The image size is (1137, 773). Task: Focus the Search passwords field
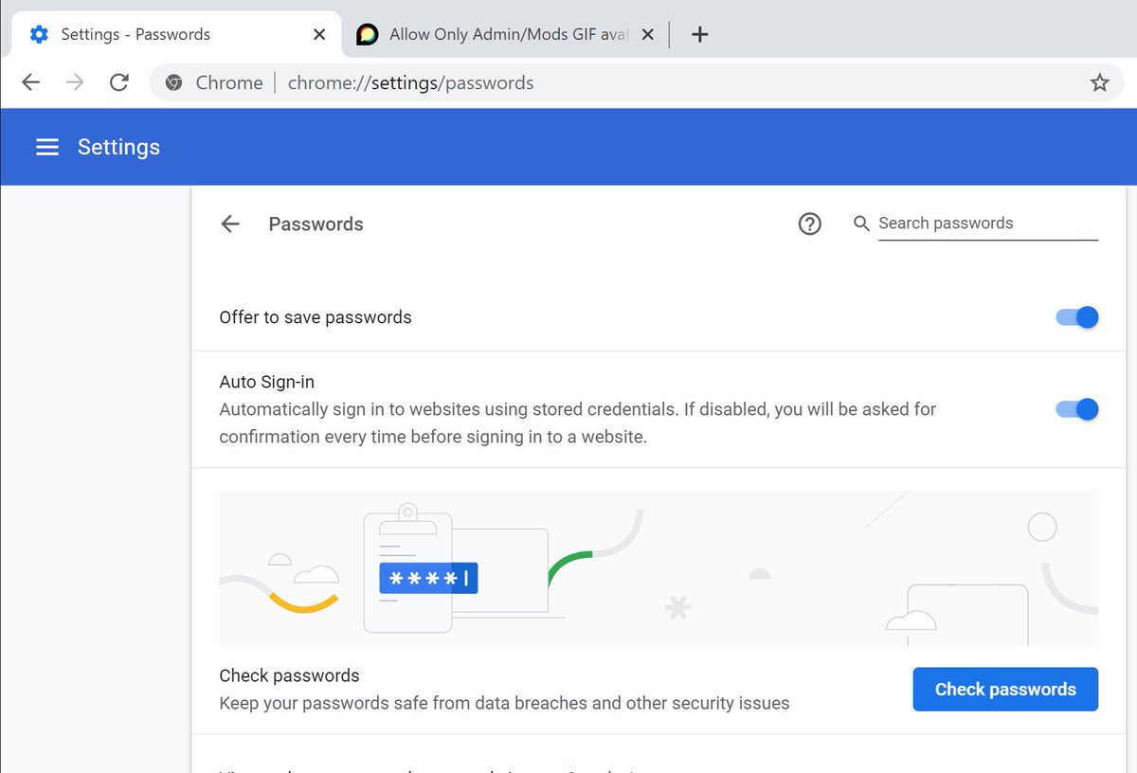coord(985,224)
